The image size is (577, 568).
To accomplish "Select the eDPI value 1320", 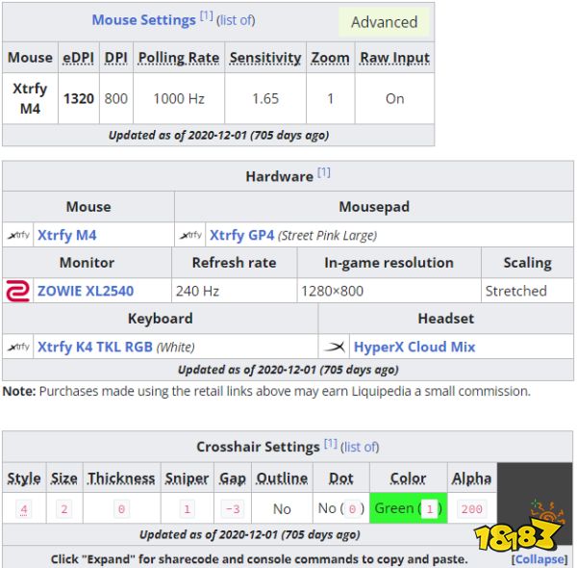I will point(79,99).
